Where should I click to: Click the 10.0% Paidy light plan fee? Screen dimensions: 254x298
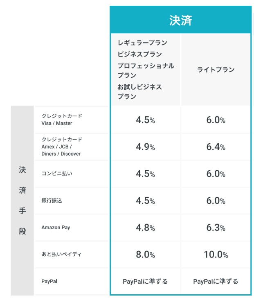click(216, 255)
